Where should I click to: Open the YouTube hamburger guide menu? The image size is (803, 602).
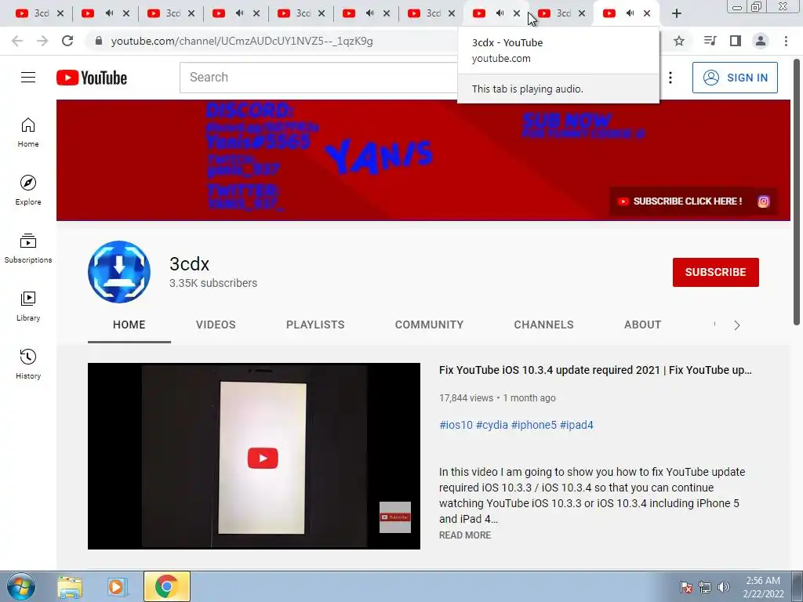(28, 78)
